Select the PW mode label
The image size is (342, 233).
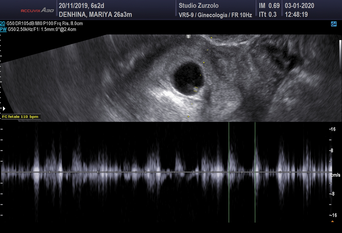pyautogui.click(x=3, y=29)
